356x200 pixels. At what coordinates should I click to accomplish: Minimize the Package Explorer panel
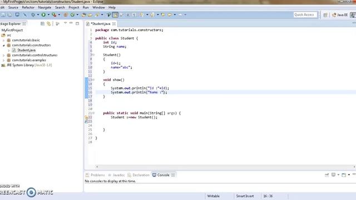(71, 23)
